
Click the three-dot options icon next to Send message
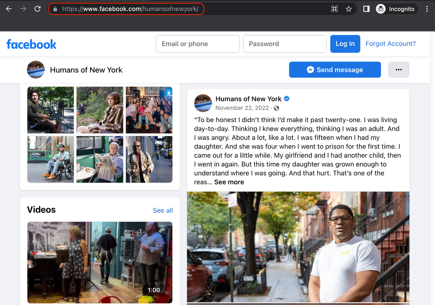click(x=398, y=70)
